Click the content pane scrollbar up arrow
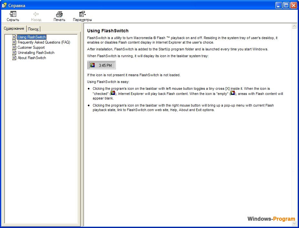Viewport: 299px width, 228px height. click(294, 26)
